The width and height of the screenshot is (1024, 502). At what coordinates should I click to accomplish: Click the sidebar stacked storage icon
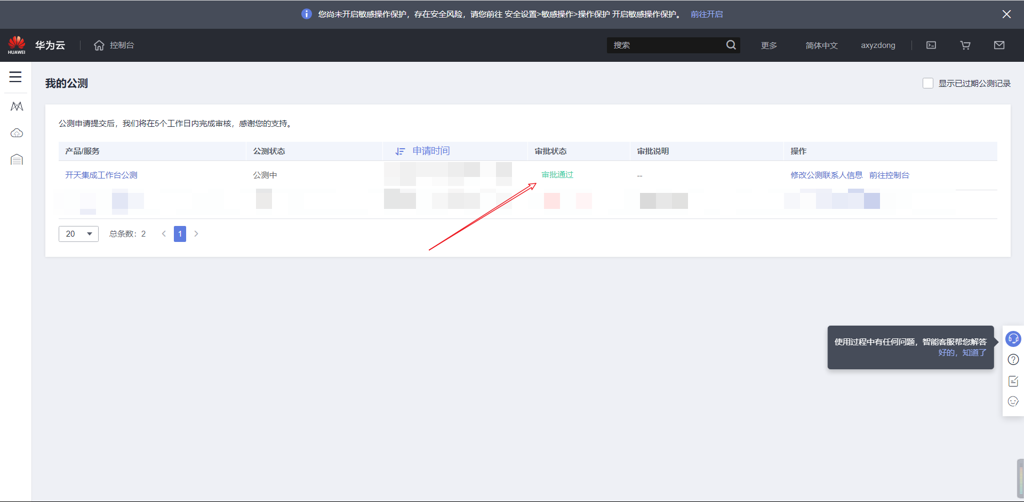(x=17, y=159)
